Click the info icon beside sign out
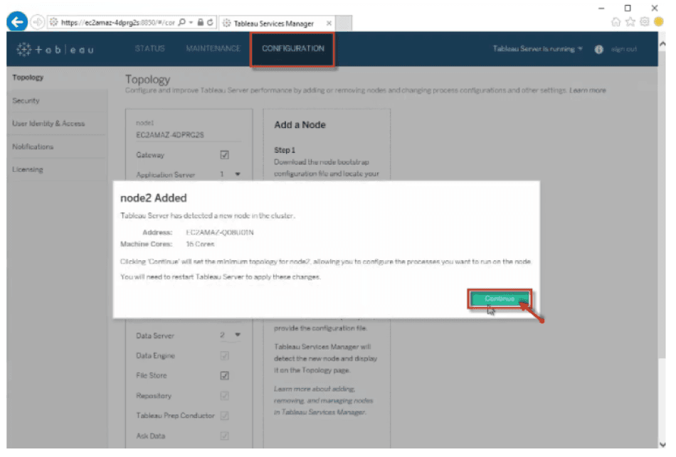Image resolution: width=676 pixels, height=457 pixels. [598, 50]
